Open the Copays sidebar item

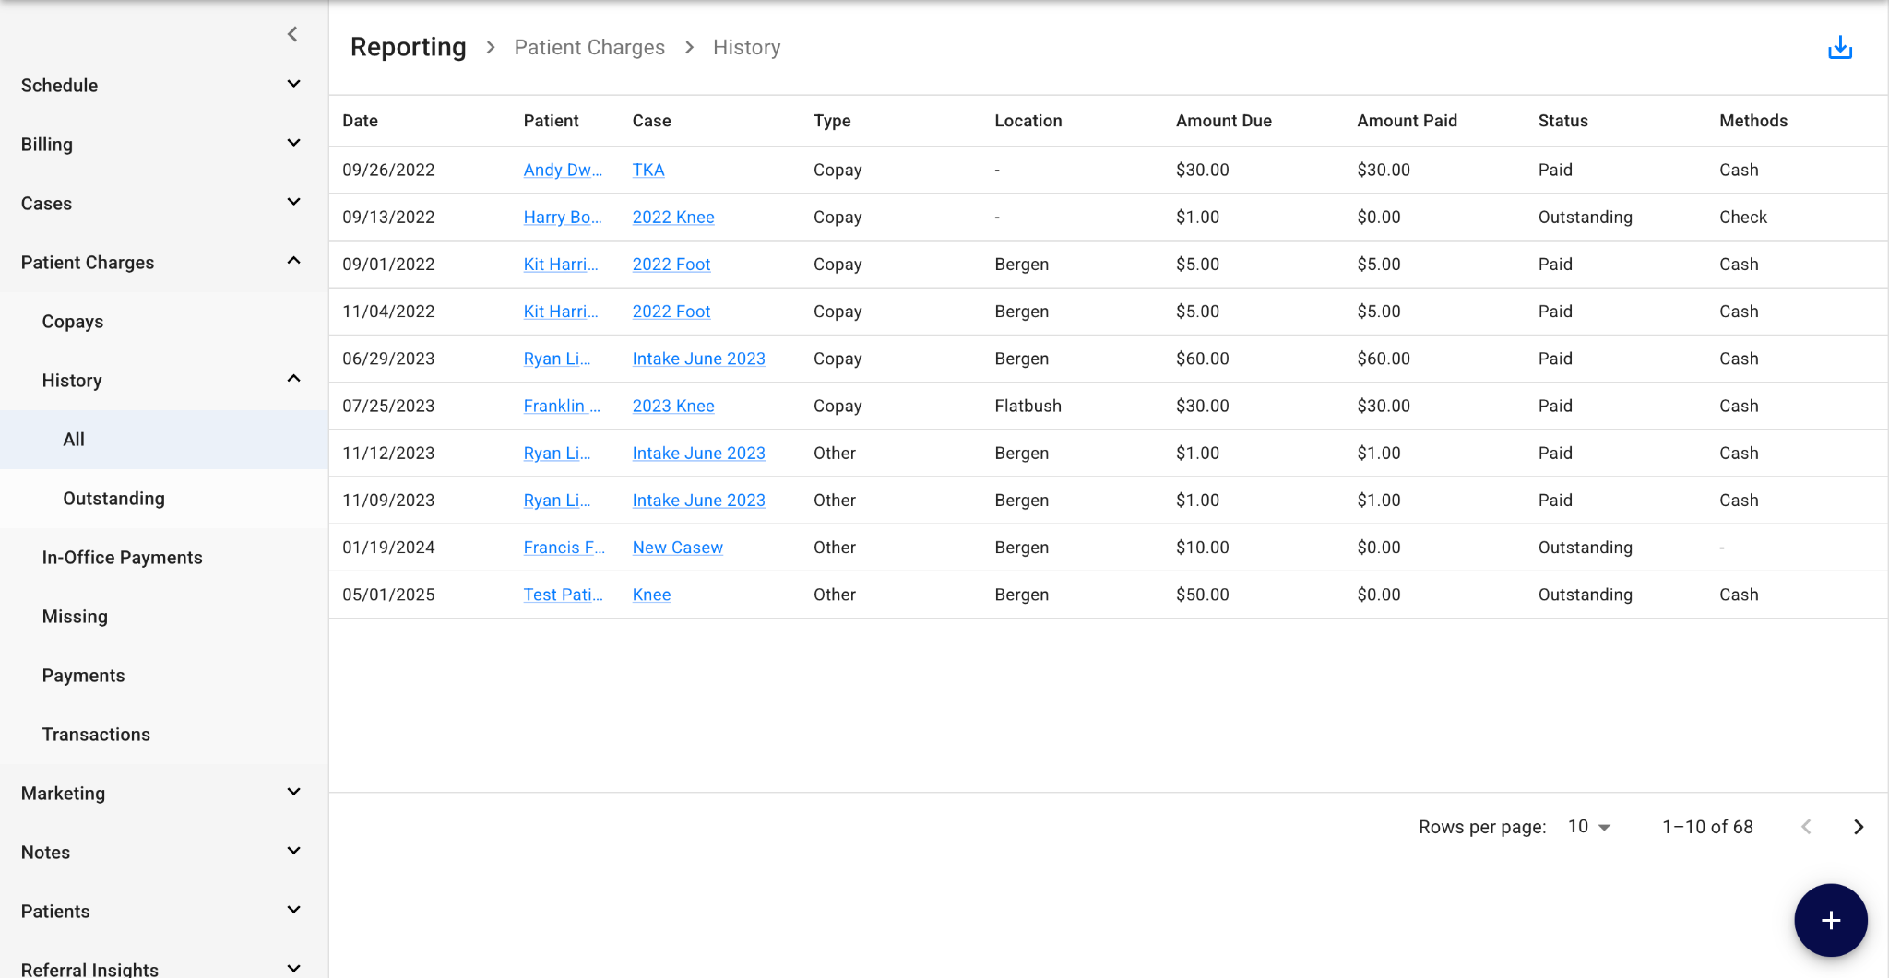73,322
